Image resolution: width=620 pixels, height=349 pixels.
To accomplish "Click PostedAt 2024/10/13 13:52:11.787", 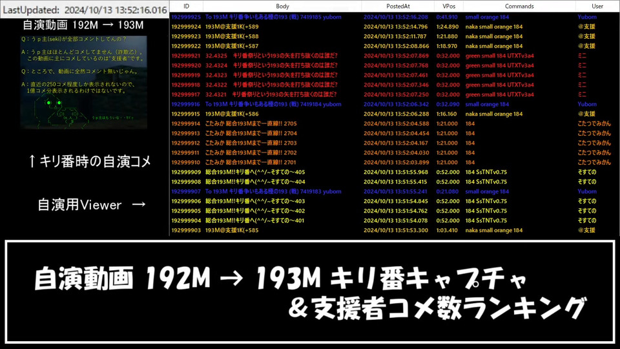I will 396,36.
